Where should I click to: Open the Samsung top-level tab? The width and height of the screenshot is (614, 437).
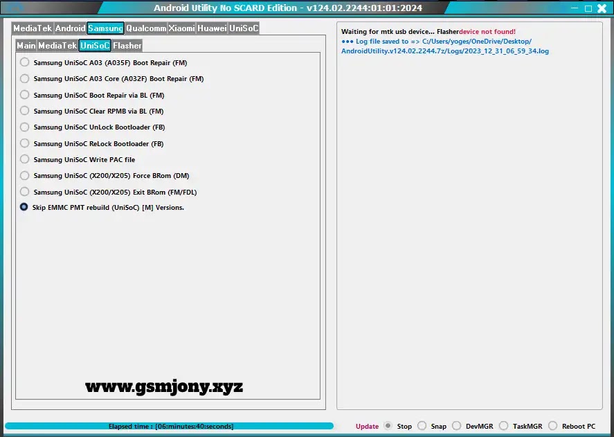coord(105,28)
